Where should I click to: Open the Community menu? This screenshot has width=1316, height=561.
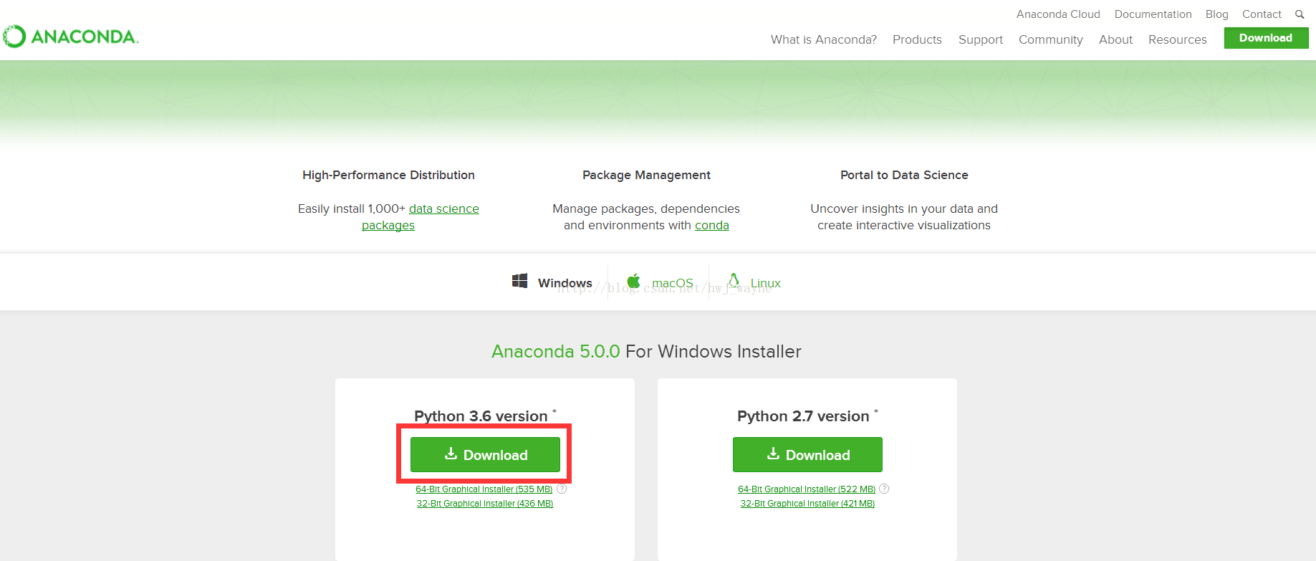(x=1051, y=39)
